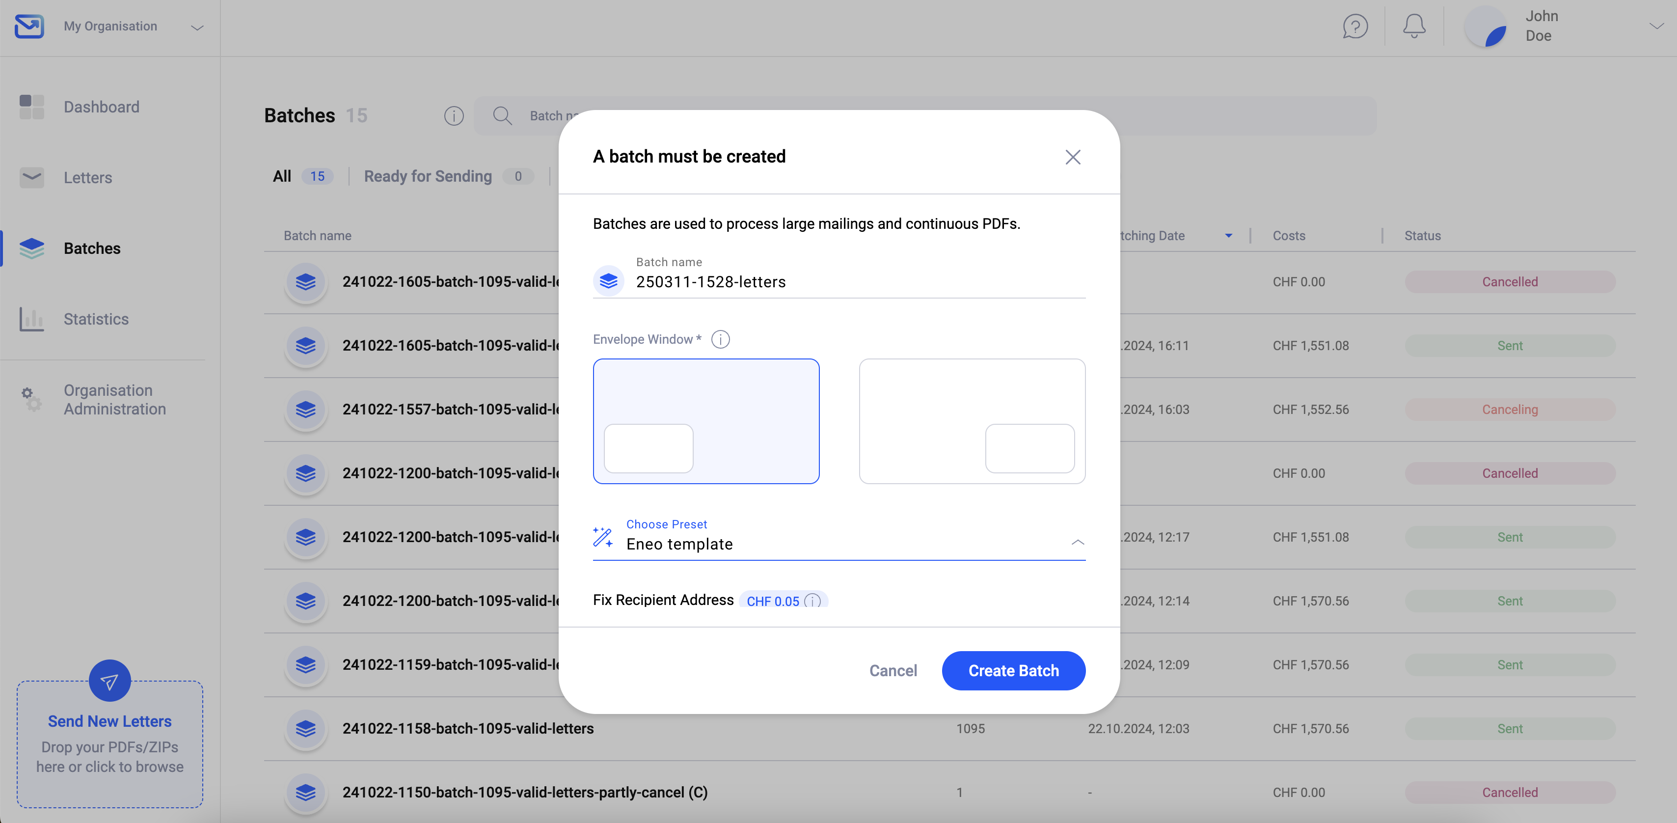Image resolution: width=1677 pixels, height=823 pixels.
Task: Click 241022-1158-batch-1095-valid-letters row name
Action: click(468, 729)
